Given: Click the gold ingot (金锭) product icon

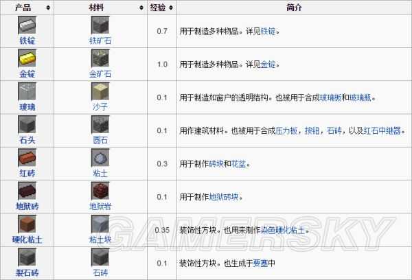Looking at the screenshot, I should 27,58.
